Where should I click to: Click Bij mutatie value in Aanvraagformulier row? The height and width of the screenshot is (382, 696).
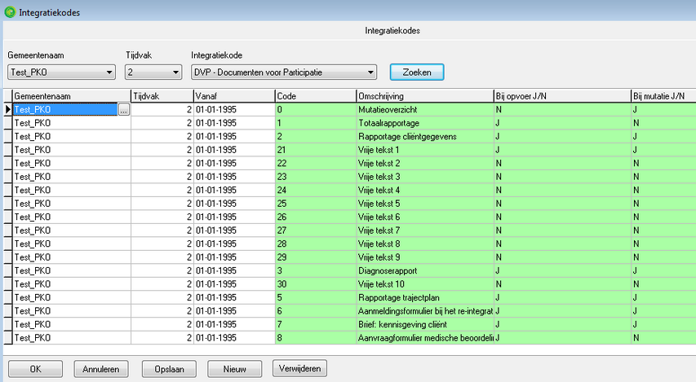663,338
